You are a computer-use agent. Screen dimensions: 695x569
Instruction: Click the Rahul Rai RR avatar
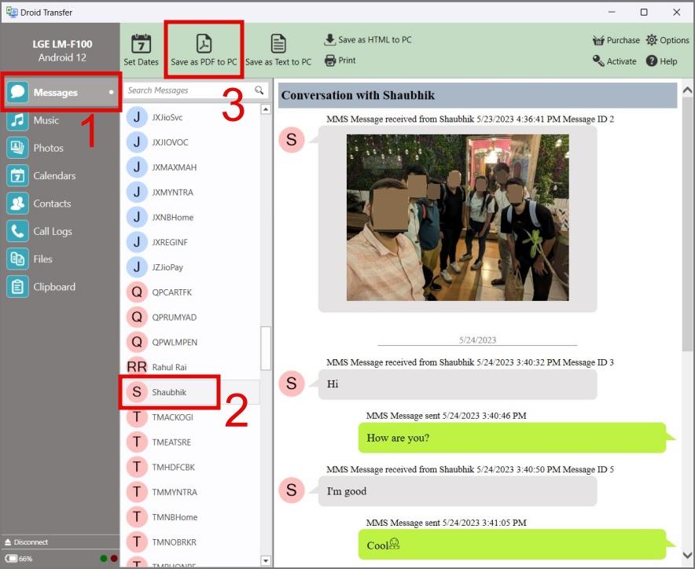(x=137, y=367)
